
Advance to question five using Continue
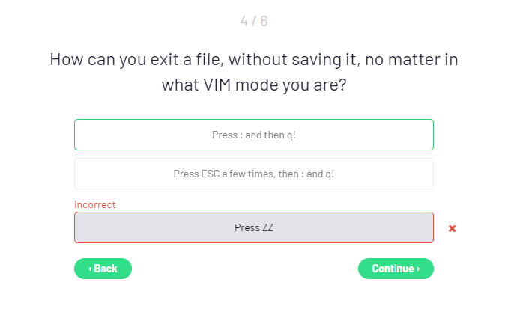pos(396,269)
